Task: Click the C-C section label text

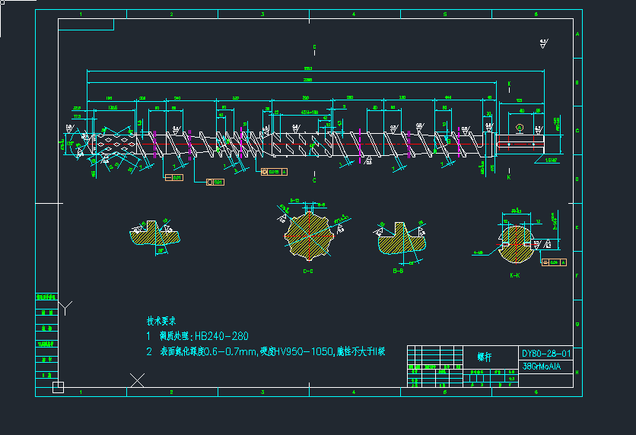Action: click(x=308, y=271)
